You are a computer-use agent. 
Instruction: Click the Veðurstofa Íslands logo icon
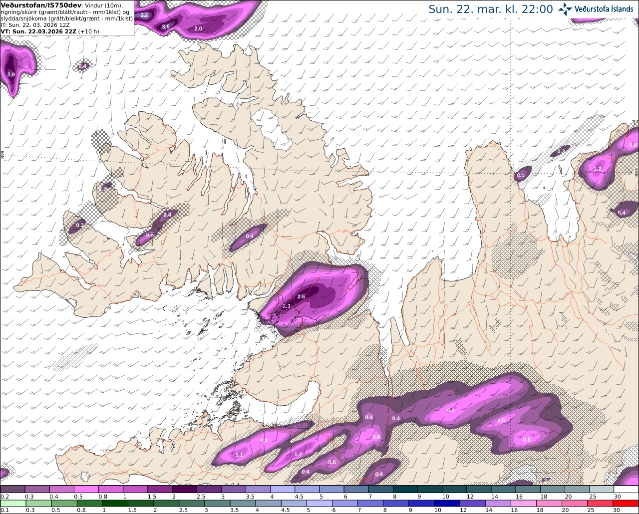click(x=565, y=8)
